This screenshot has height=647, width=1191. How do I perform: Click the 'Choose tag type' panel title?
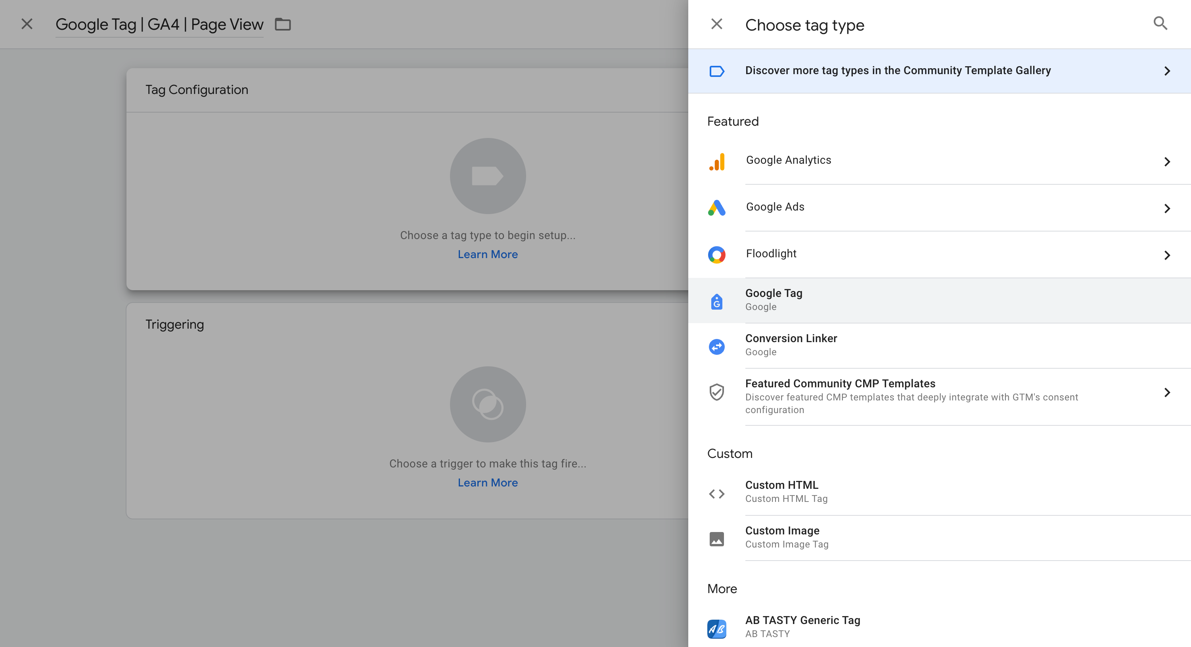click(x=804, y=25)
